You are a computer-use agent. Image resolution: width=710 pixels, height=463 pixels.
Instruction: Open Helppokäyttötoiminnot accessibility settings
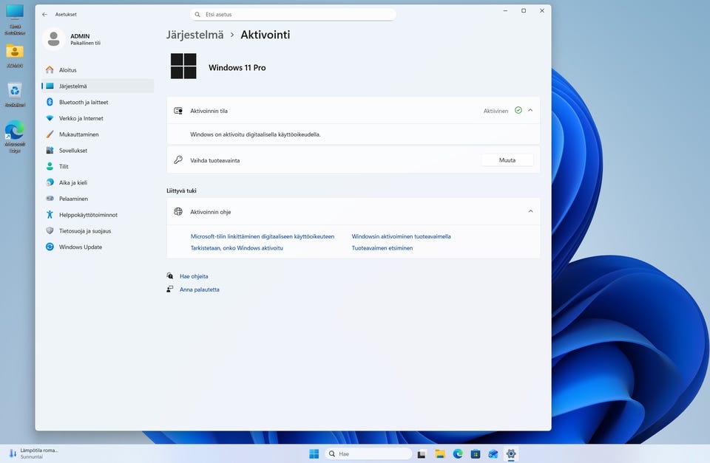coord(98,215)
